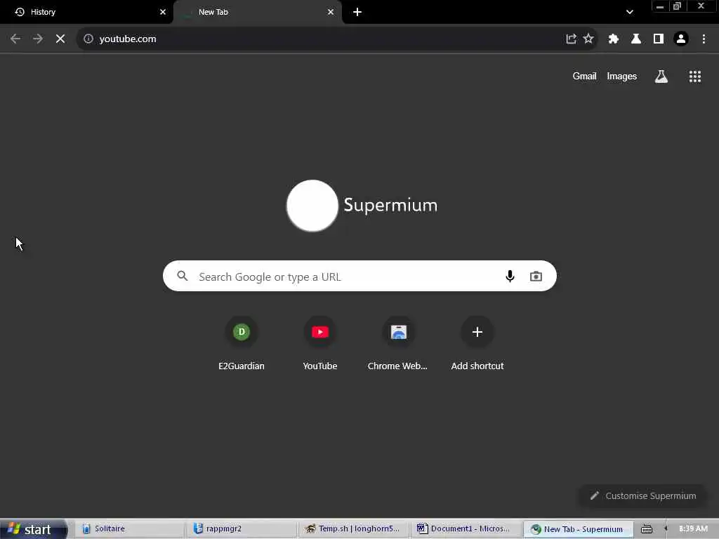Screen dimensions: 719x539
Task: Expand the tab search chevron
Action: (x=630, y=12)
